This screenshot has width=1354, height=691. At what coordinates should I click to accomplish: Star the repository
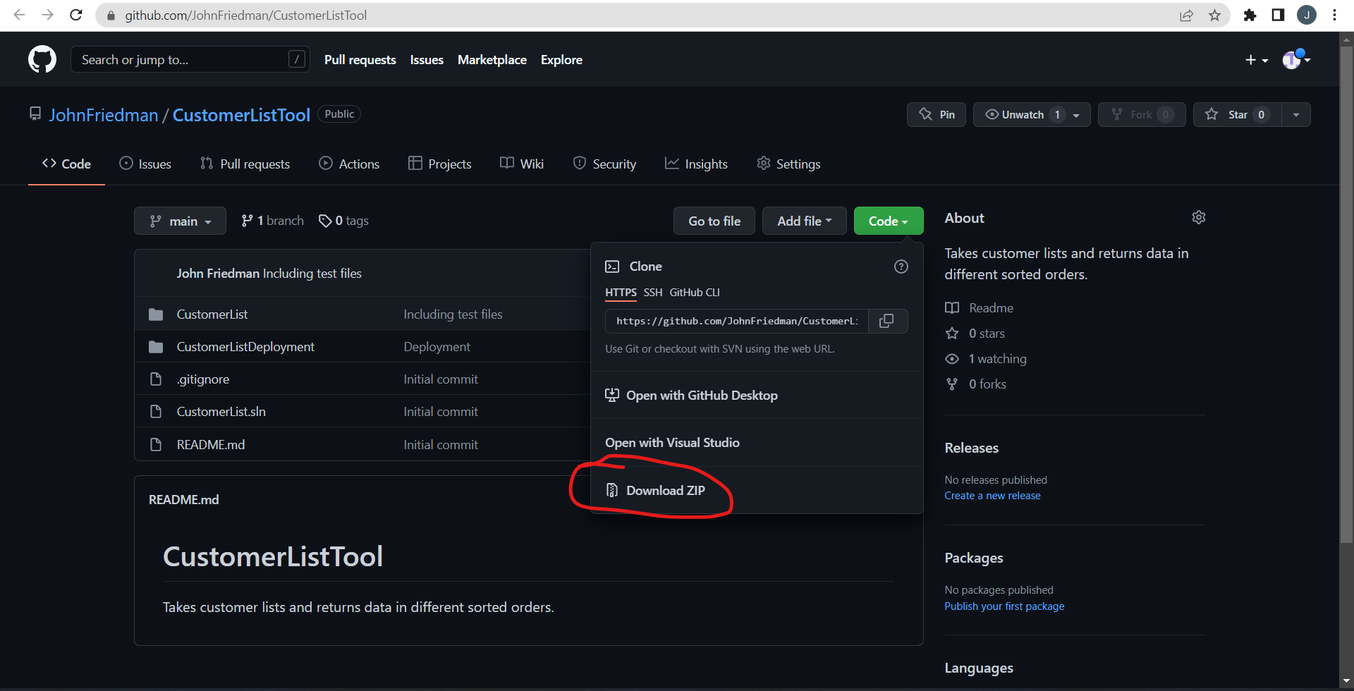1237,115
